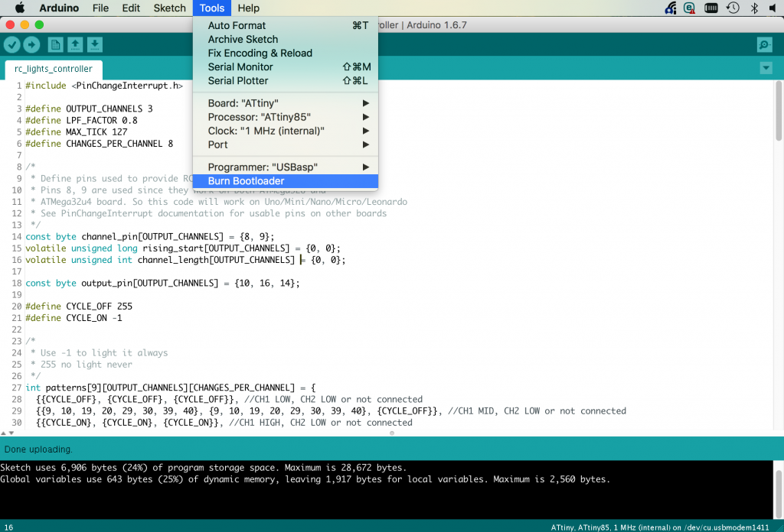Switch to the rc_lights_controller tab

(54, 69)
